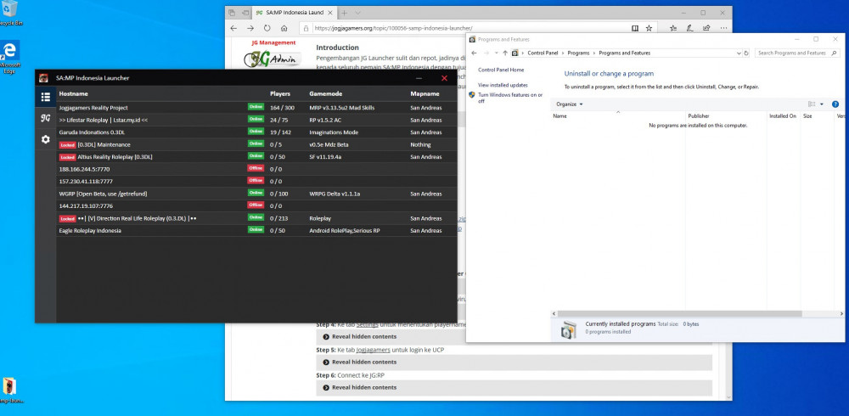Screen dimensions: 849x416
Task: Select the Eagle Roleplay Indonesia server
Action: [x=256, y=230]
